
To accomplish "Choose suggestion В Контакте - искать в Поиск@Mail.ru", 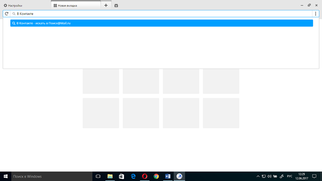I will tap(162, 23).
